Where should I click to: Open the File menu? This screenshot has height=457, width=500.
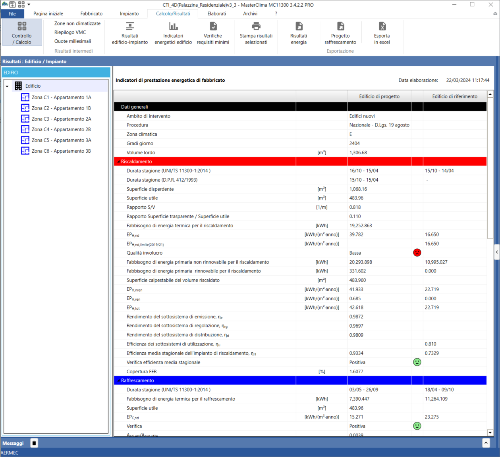click(12, 13)
